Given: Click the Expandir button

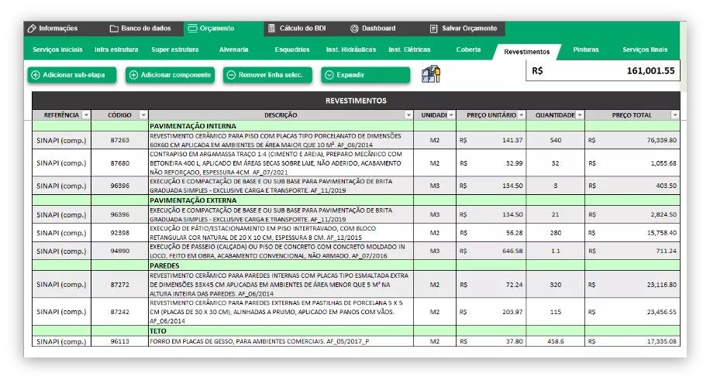Looking at the screenshot, I should [x=365, y=75].
